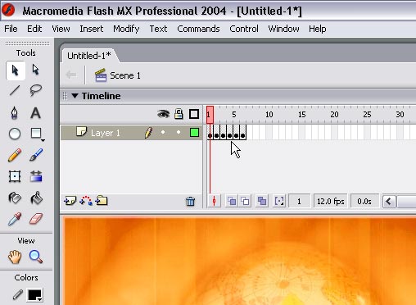Select the Subselection tool

pos(36,70)
